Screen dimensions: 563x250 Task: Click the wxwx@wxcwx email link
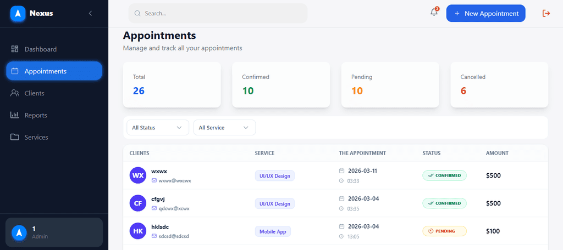pyautogui.click(x=174, y=180)
